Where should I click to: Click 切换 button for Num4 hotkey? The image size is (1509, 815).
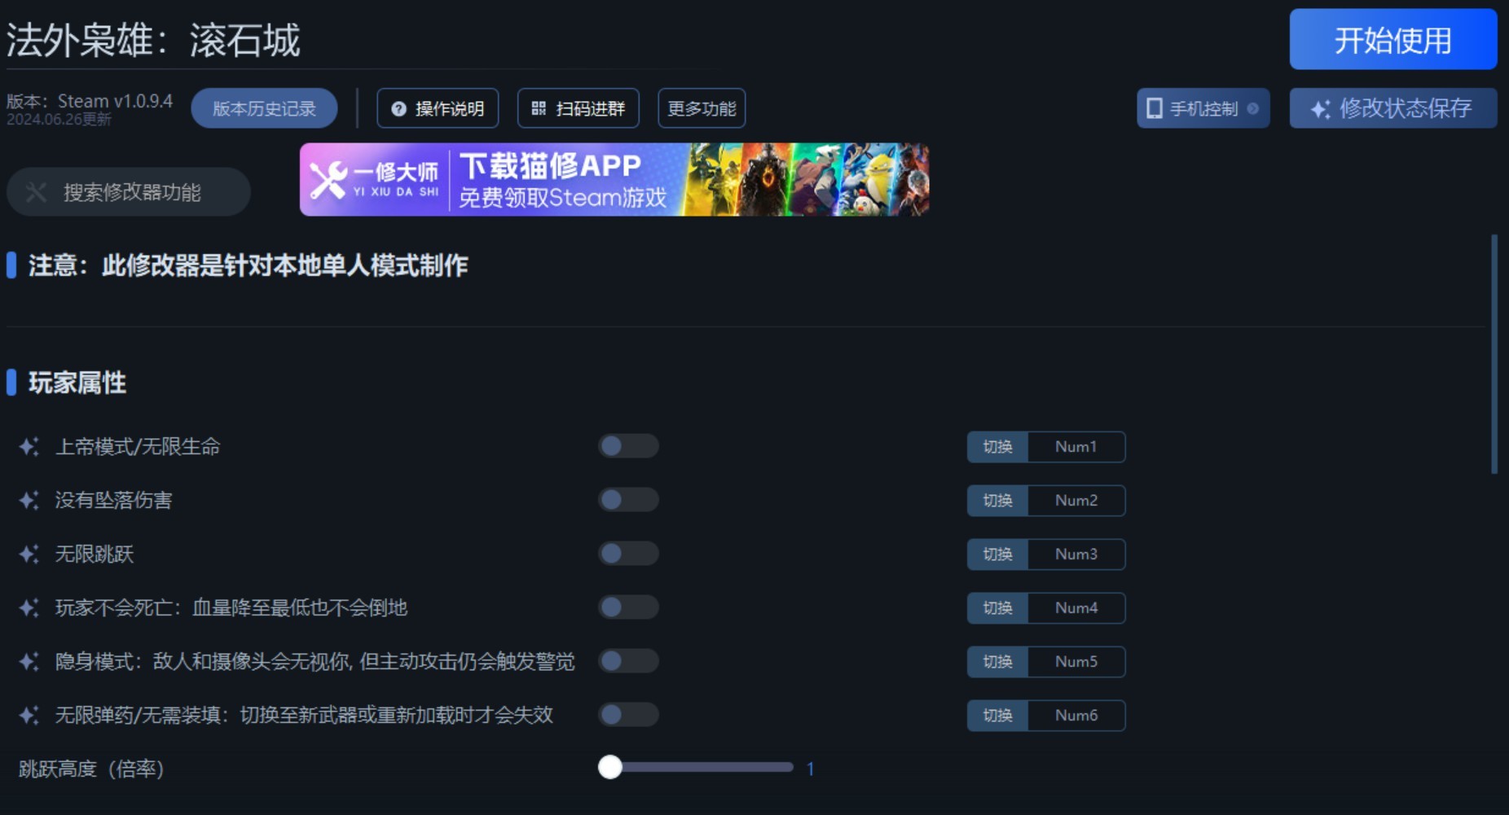pyautogui.click(x=997, y=608)
